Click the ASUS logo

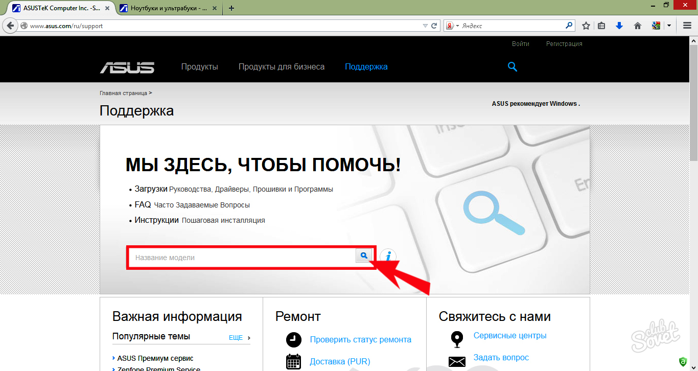pyautogui.click(x=127, y=67)
